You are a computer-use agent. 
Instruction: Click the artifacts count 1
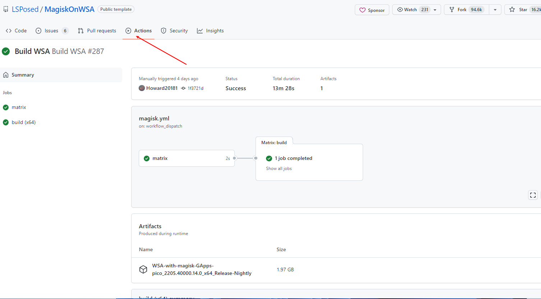click(x=322, y=88)
